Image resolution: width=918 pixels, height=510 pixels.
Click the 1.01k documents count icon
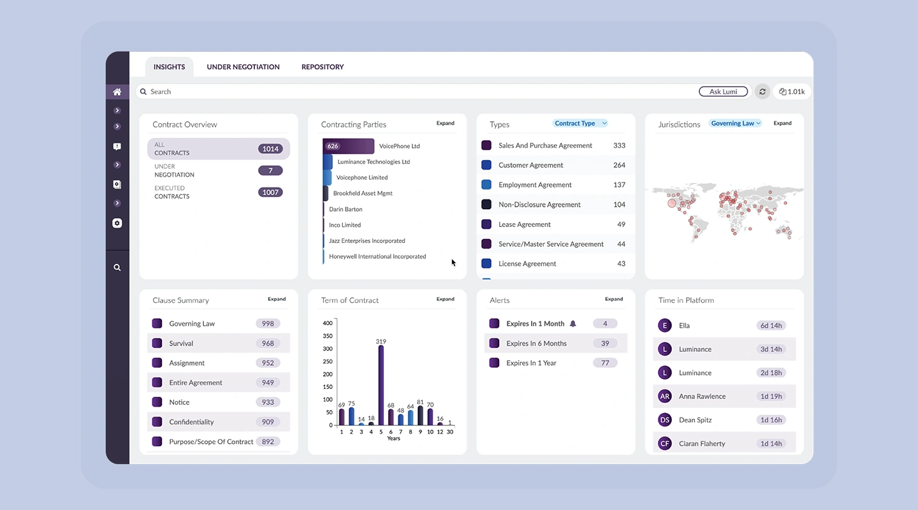coord(792,92)
